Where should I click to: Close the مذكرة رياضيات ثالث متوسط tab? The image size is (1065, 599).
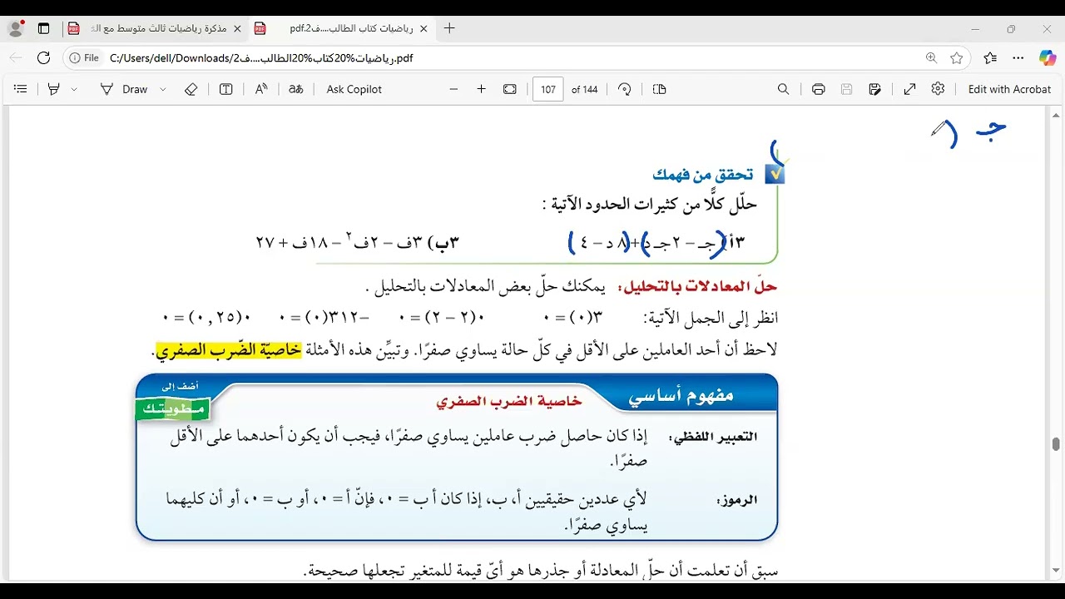237,28
